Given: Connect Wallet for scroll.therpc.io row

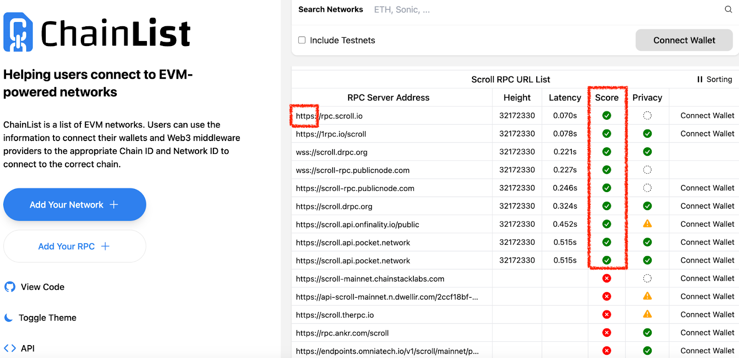Looking at the screenshot, I should pyautogui.click(x=707, y=314).
